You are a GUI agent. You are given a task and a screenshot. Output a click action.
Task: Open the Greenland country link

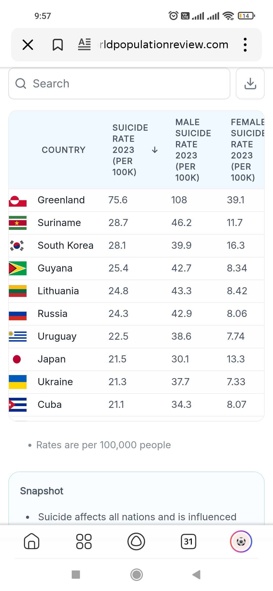pos(61,200)
